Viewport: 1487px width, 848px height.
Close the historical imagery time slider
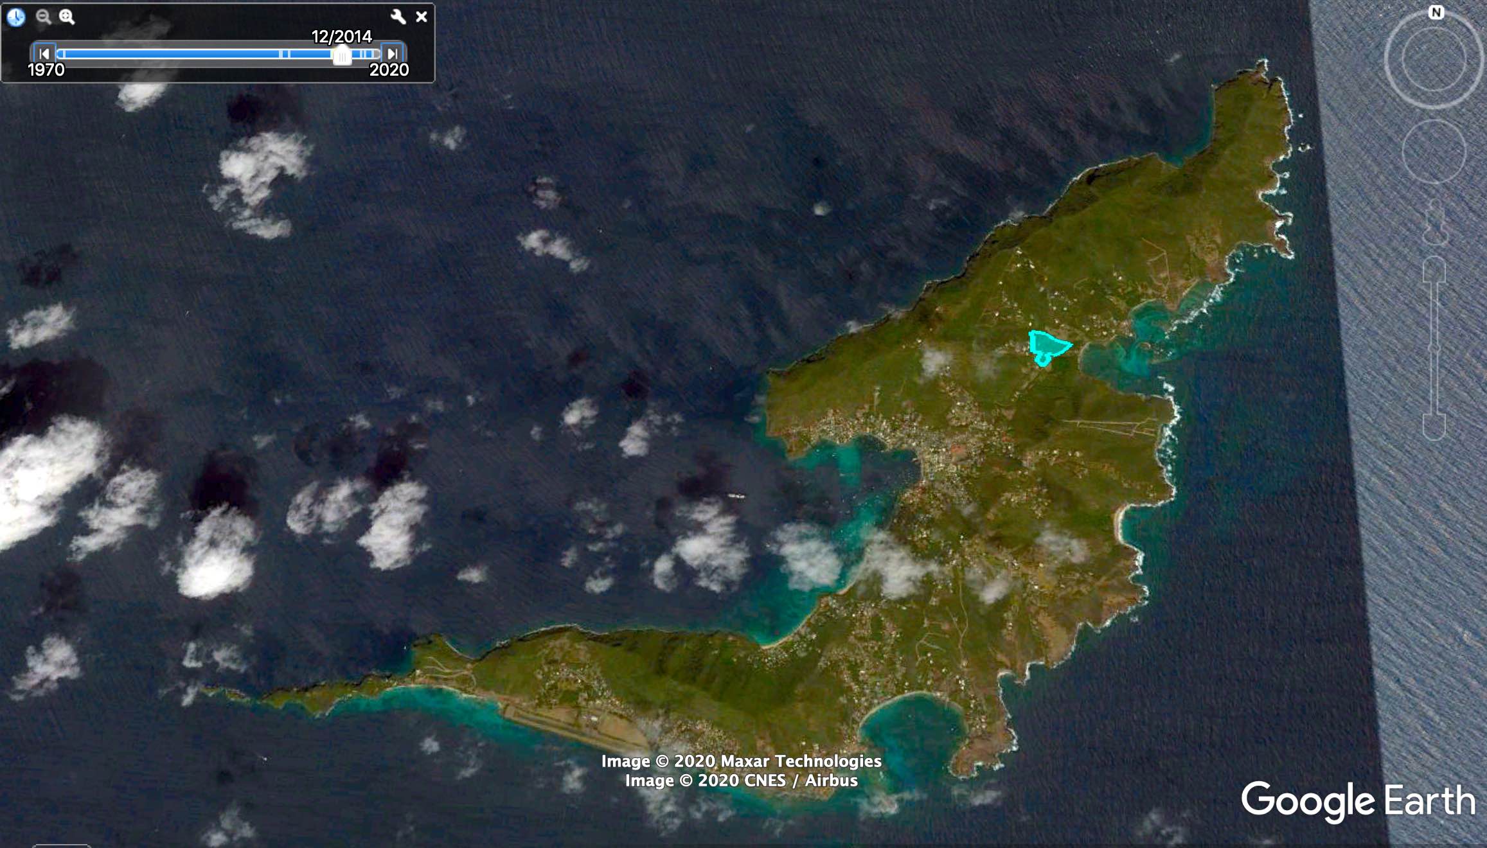pyautogui.click(x=422, y=17)
